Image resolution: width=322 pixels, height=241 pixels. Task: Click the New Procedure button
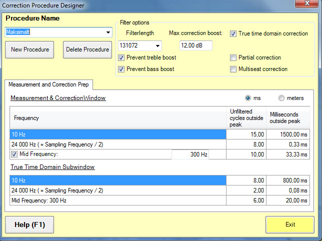(x=29, y=49)
